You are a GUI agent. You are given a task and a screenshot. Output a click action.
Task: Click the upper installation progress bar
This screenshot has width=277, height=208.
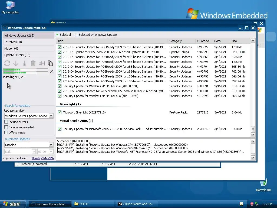25,70
